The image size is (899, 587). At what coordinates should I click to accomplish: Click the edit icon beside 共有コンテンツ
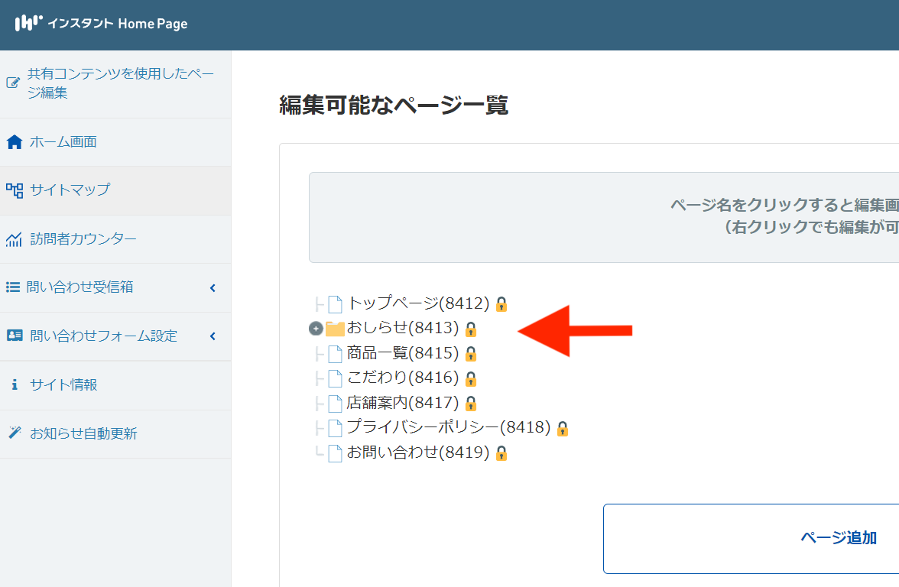click(13, 83)
